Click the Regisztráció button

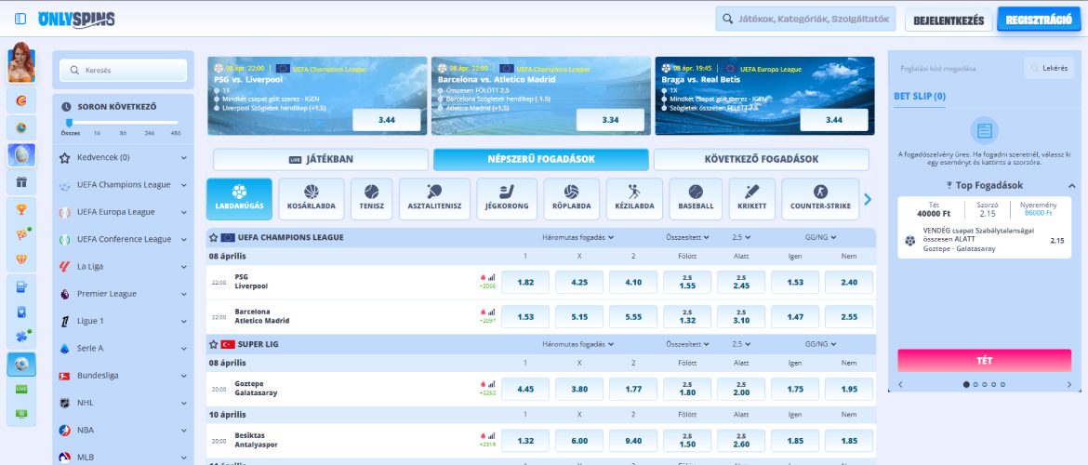tap(1039, 20)
